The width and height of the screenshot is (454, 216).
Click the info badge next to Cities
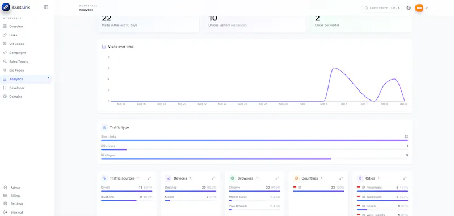(379, 178)
